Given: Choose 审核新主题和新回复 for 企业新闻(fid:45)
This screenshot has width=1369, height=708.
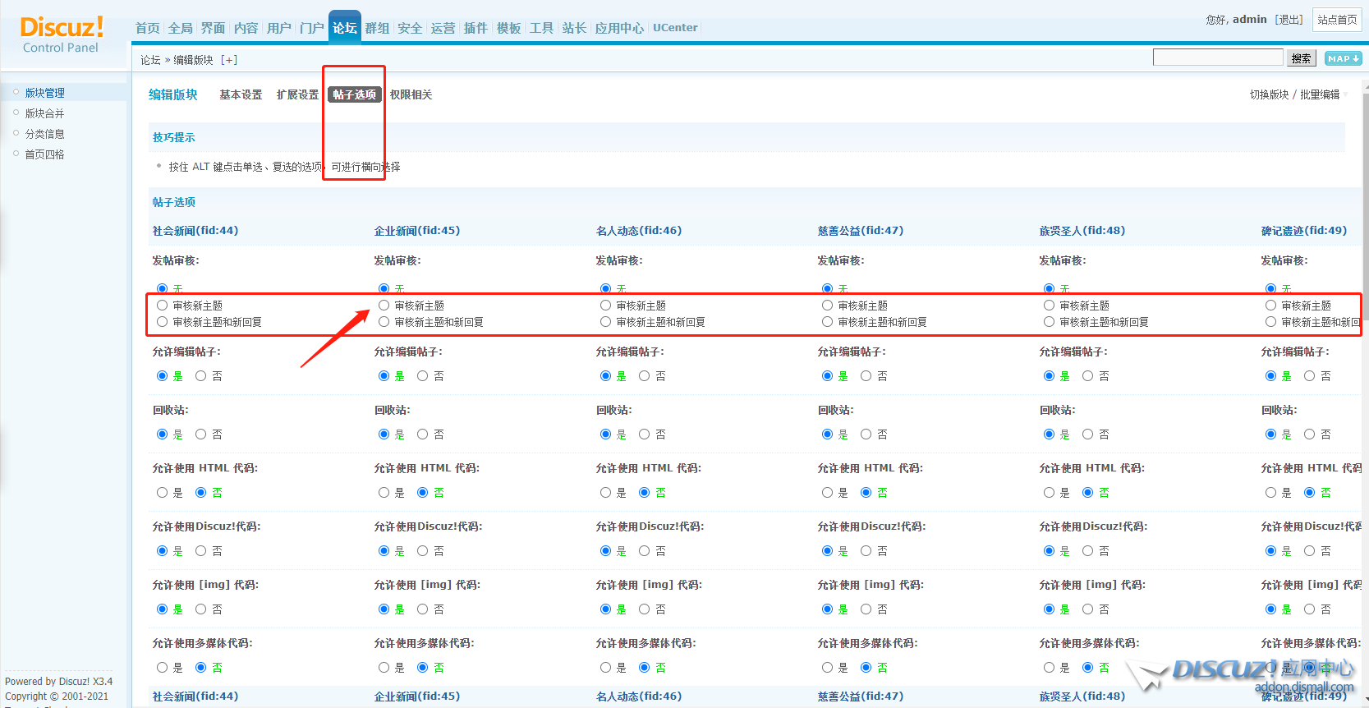Looking at the screenshot, I should click(x=384, y=322).
